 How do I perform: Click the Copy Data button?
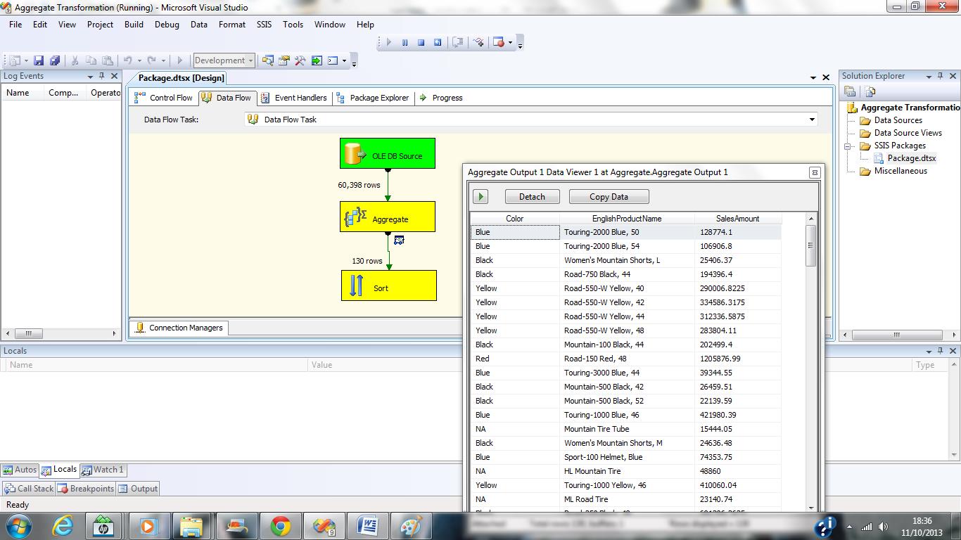tap(609, 197)
